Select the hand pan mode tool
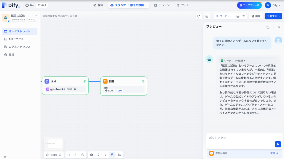 coord(112,155)
